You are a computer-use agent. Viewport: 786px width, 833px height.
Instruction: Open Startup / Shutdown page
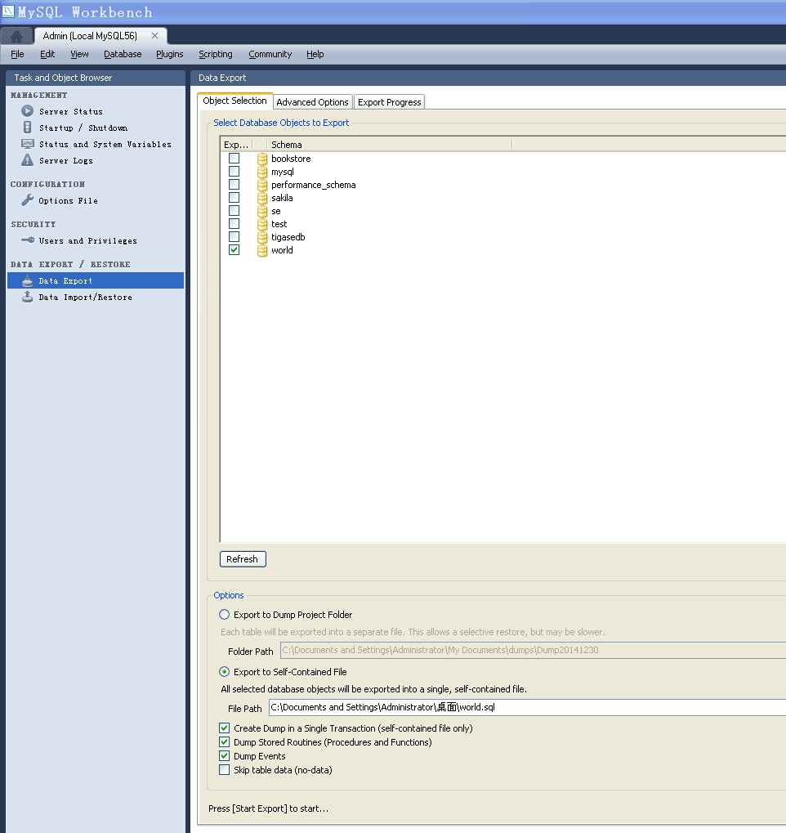83,128
